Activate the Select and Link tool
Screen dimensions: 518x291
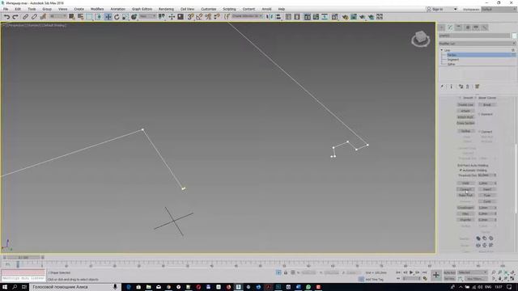[25, 17]
